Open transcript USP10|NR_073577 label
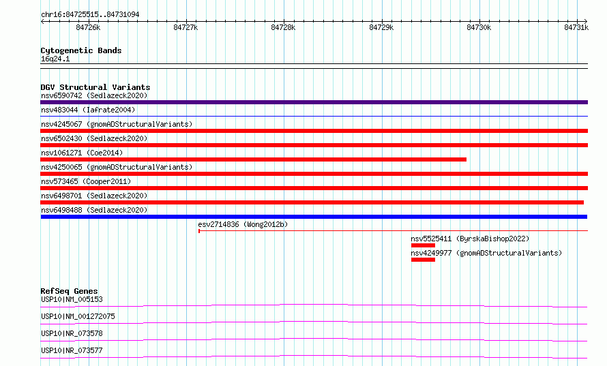The height and width of the screenshot is (366, 607). tap(72, 350)
